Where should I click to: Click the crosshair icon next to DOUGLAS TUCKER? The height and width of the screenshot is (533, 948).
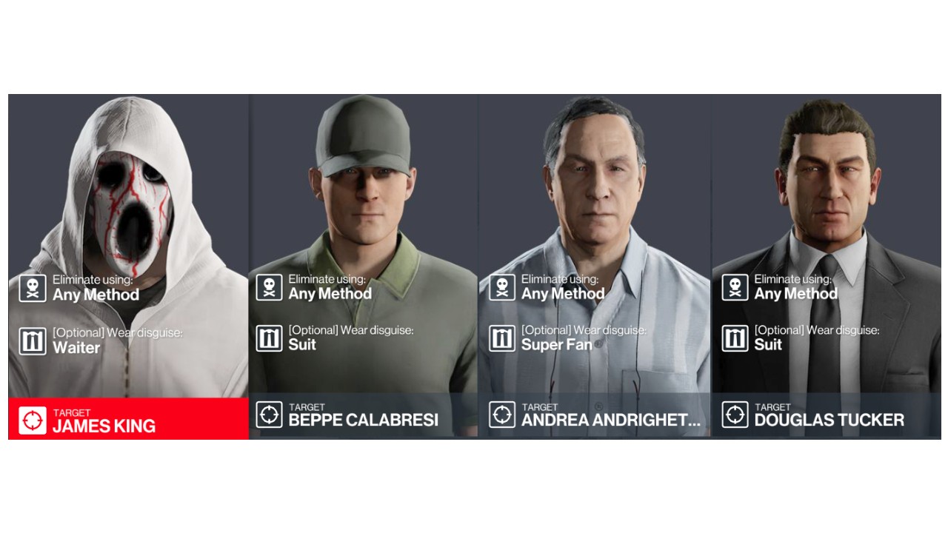click(x=735, y=415)
